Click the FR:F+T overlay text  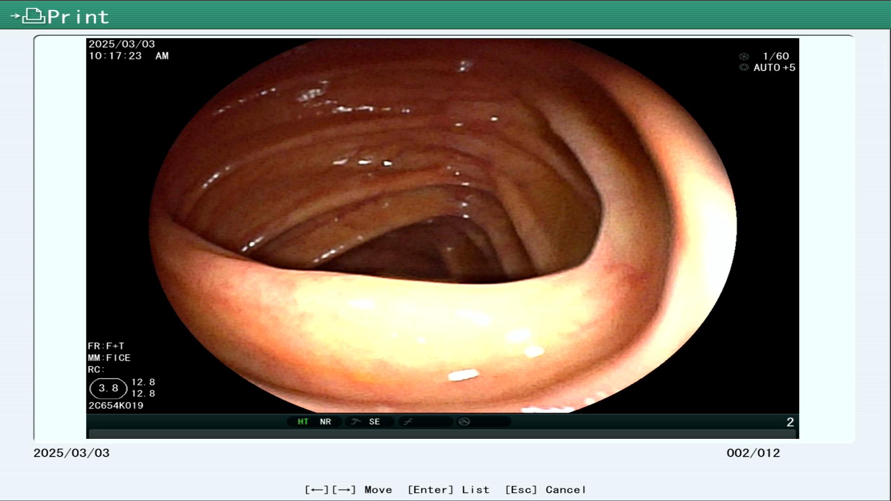(106, 346)
